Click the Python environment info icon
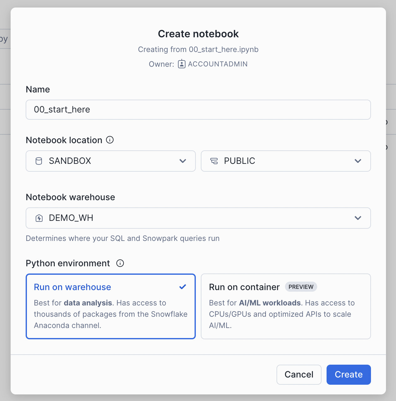This screenshot has height=401, width=396. (x=120, y=263)
